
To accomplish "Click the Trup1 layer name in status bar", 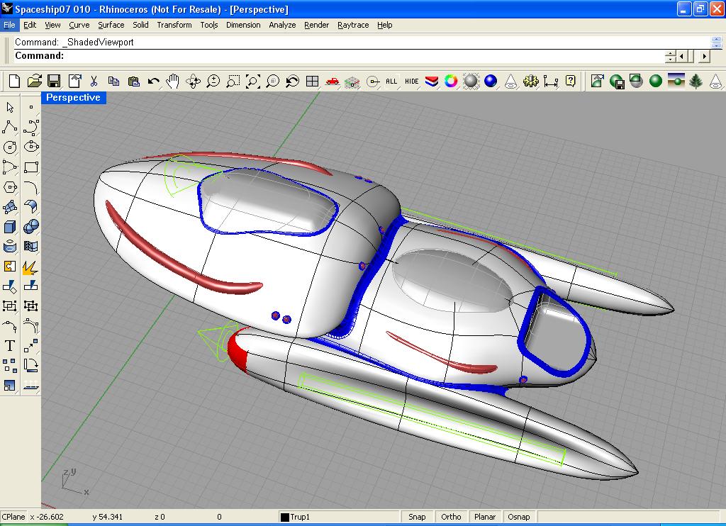I will point(300,517).
